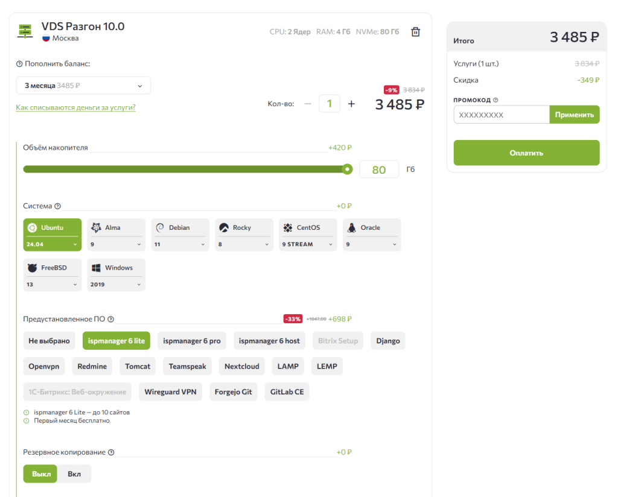Decrease quantity with the minus icon
The height and width of the screenshot is (497, 618).
point(308,104)
